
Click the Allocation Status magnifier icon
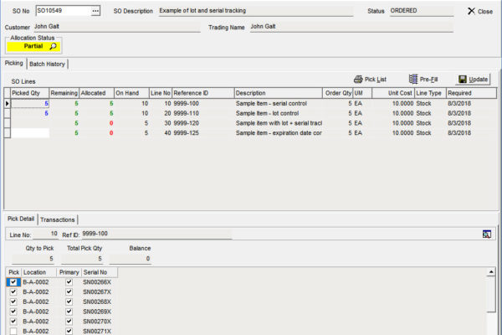(x=54, y=47)
